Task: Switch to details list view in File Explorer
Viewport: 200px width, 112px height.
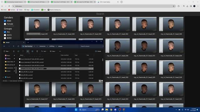Action: coord(100,81)
